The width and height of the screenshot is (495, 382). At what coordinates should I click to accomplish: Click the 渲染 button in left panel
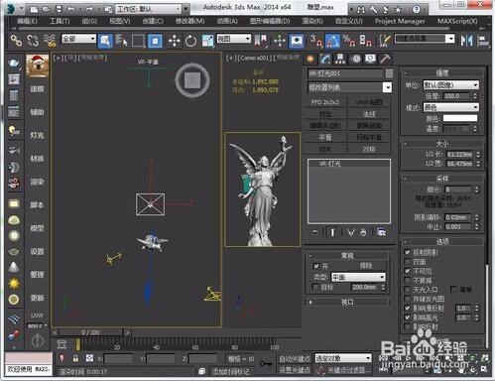point(37,182)
